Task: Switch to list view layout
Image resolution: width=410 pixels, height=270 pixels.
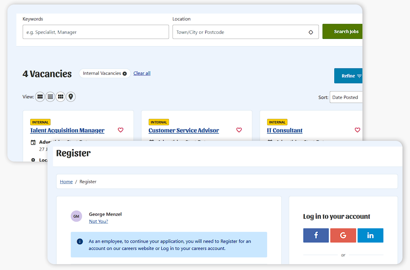Action: pyautogui.click(x=50, y=97)
